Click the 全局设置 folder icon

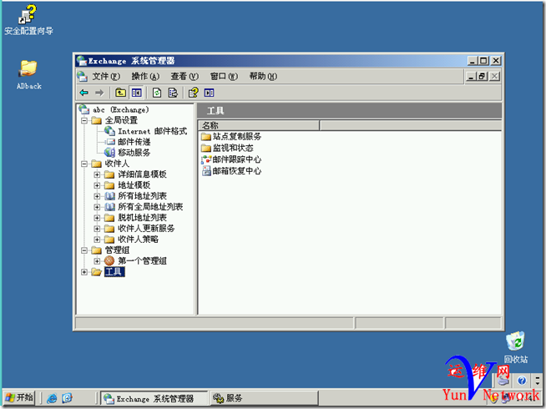coord(96,121)
